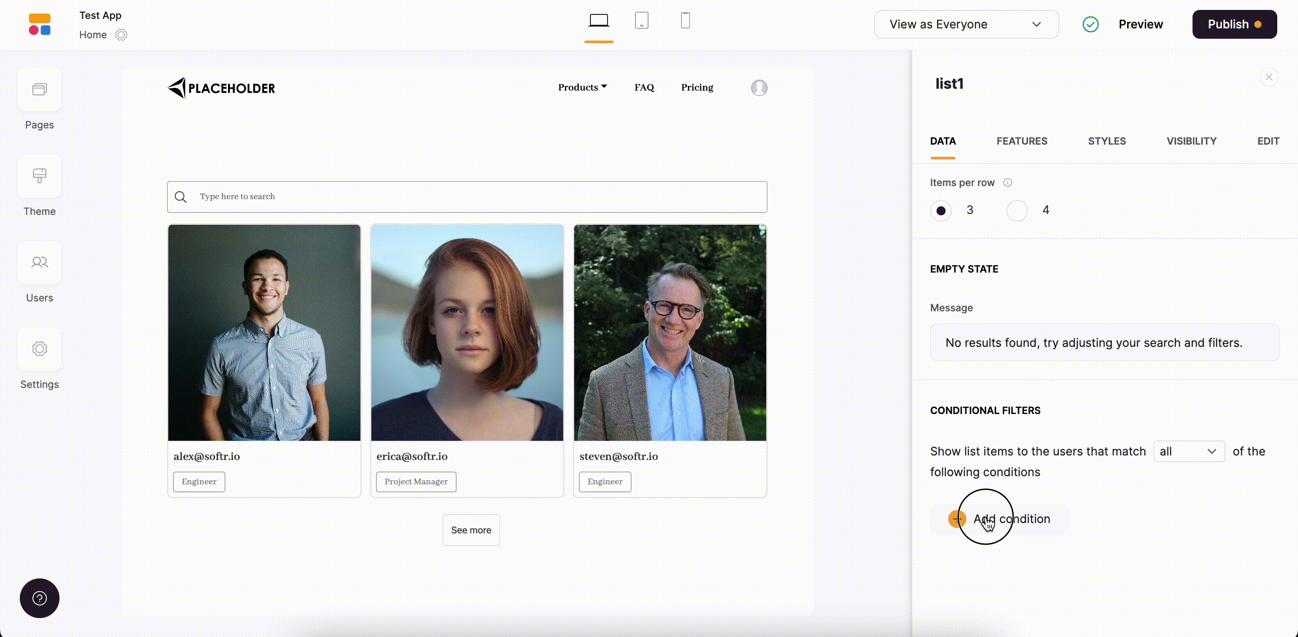Select 4 items per row
1298x637 pixels.
1016,210
